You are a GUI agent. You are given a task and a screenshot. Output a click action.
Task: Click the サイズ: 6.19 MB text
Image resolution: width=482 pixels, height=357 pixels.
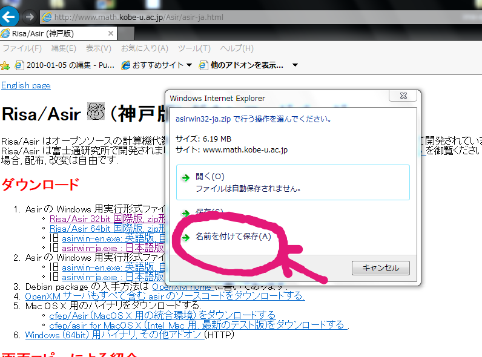203,139
